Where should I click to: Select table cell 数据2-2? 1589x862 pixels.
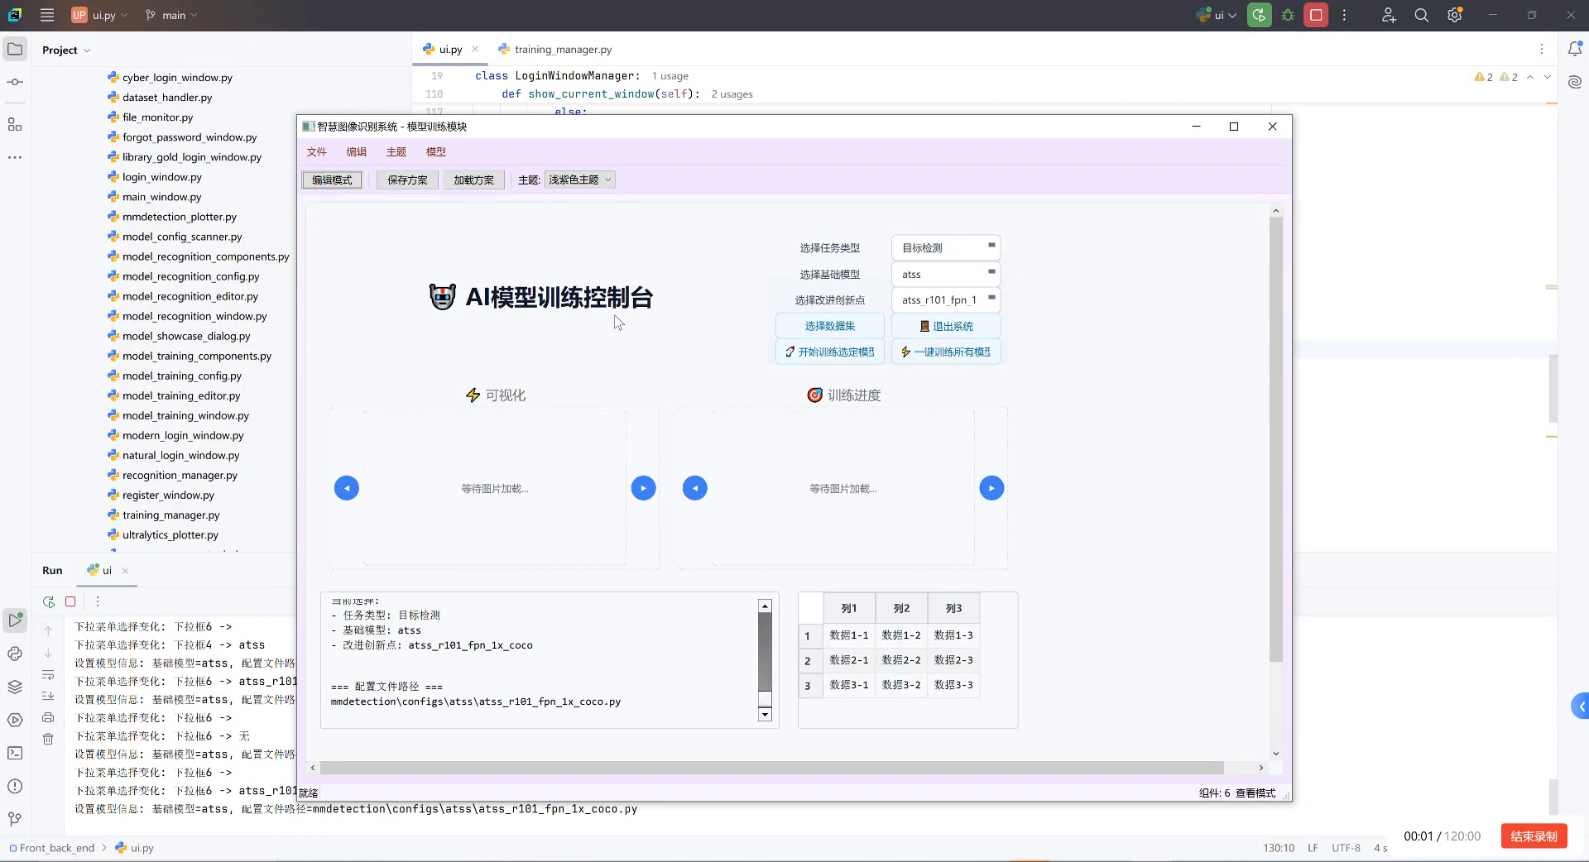point(901,660)
